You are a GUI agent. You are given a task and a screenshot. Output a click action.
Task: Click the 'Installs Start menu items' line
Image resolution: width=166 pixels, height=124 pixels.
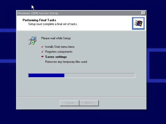click(60, 47)
